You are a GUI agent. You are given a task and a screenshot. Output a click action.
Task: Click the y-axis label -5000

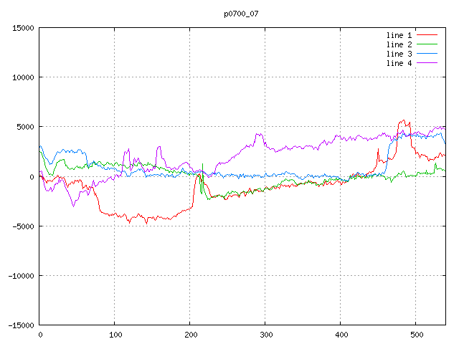pyautogui.click(x=23, y=226)
